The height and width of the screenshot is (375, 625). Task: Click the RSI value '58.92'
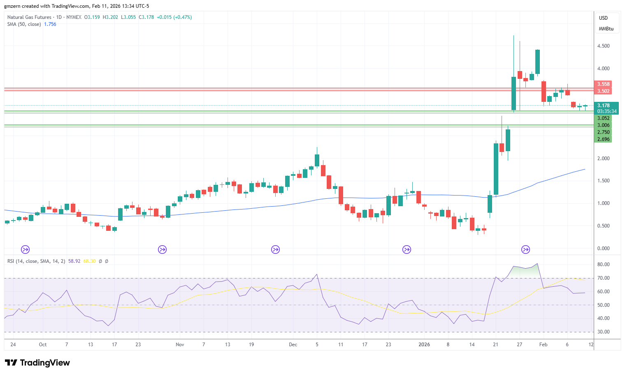(x=74, y=261)
